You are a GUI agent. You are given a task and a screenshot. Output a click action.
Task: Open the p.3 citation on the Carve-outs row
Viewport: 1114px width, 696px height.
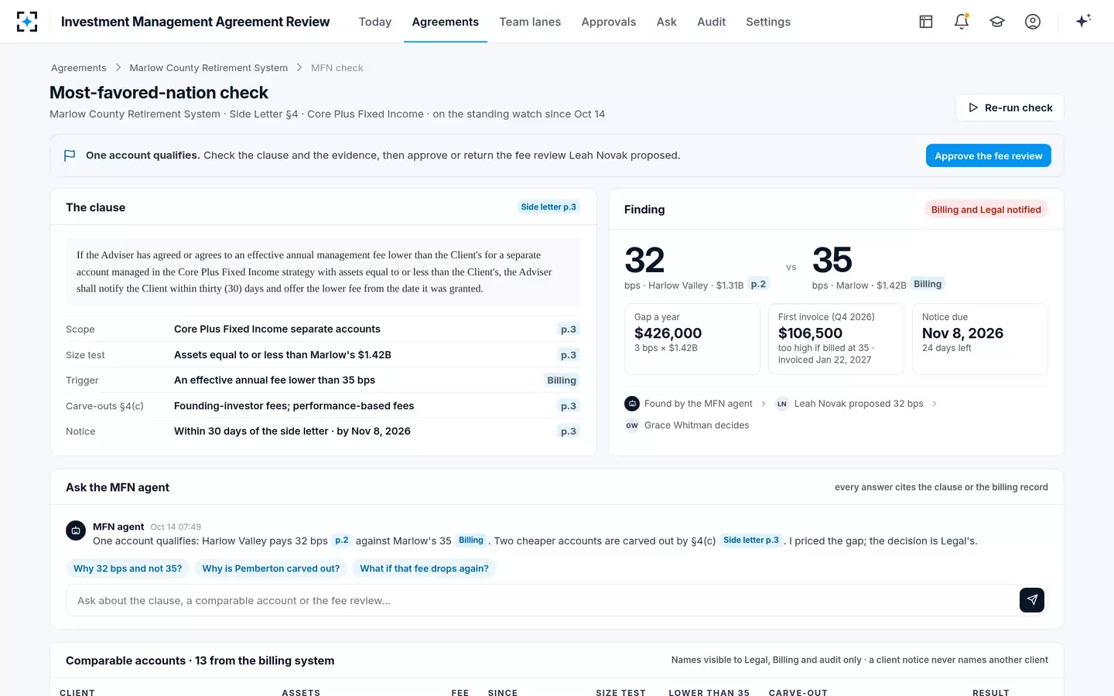click(569, 406)
